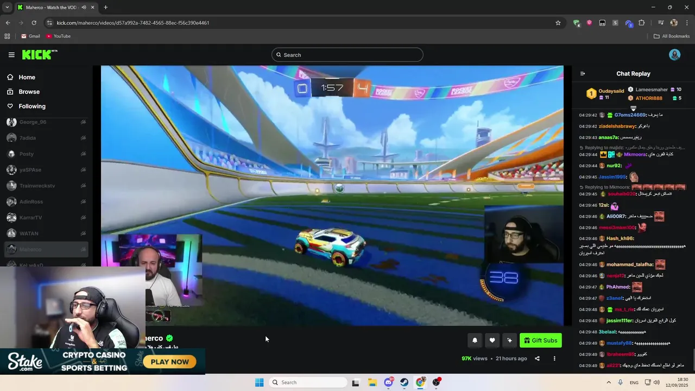The width and height of the screenshot is (695, 391).
Task: Open Browse in Kick sidebar
Action: click(x=29, y=92)
